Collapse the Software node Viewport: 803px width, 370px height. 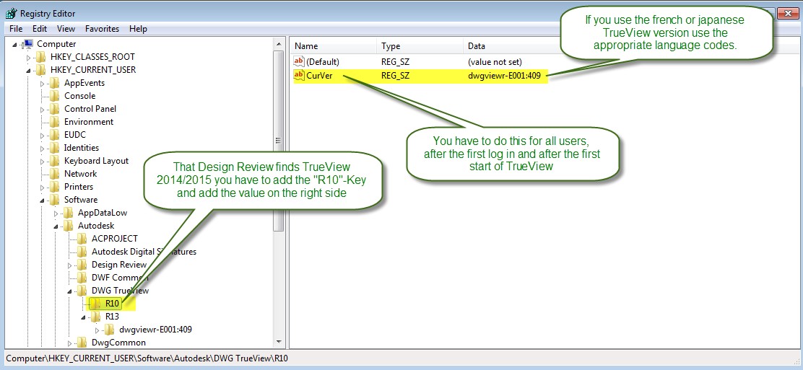[x=43, y=200]
